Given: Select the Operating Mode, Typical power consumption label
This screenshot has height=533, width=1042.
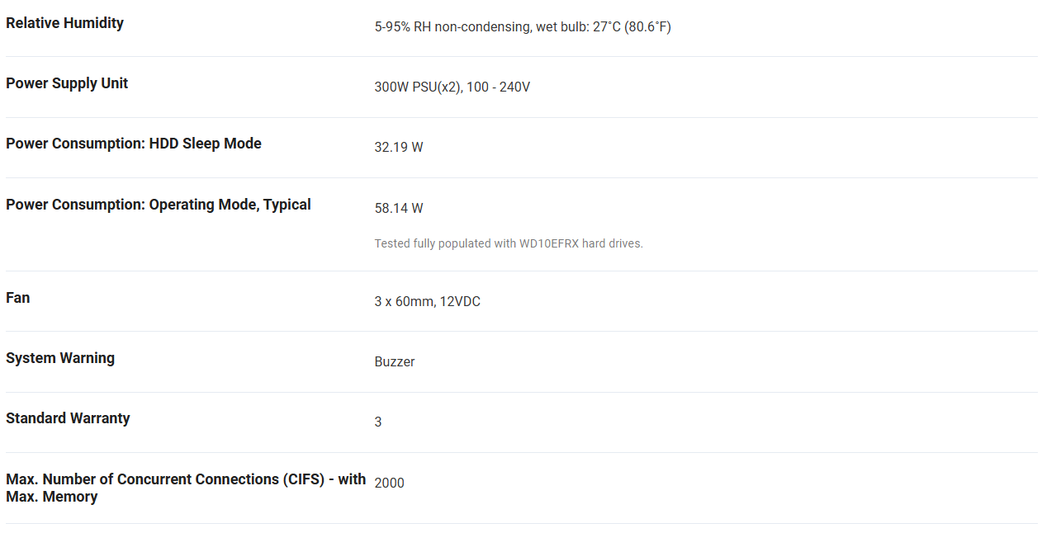Looking at the screenshot, I should coord(159,205).
